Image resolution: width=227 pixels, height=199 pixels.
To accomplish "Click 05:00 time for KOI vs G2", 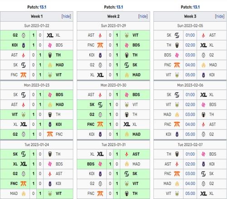I will click(190, 134).
